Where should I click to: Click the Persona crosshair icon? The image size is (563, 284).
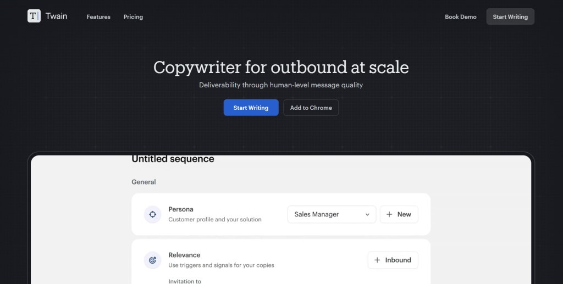tap(152, 214)
